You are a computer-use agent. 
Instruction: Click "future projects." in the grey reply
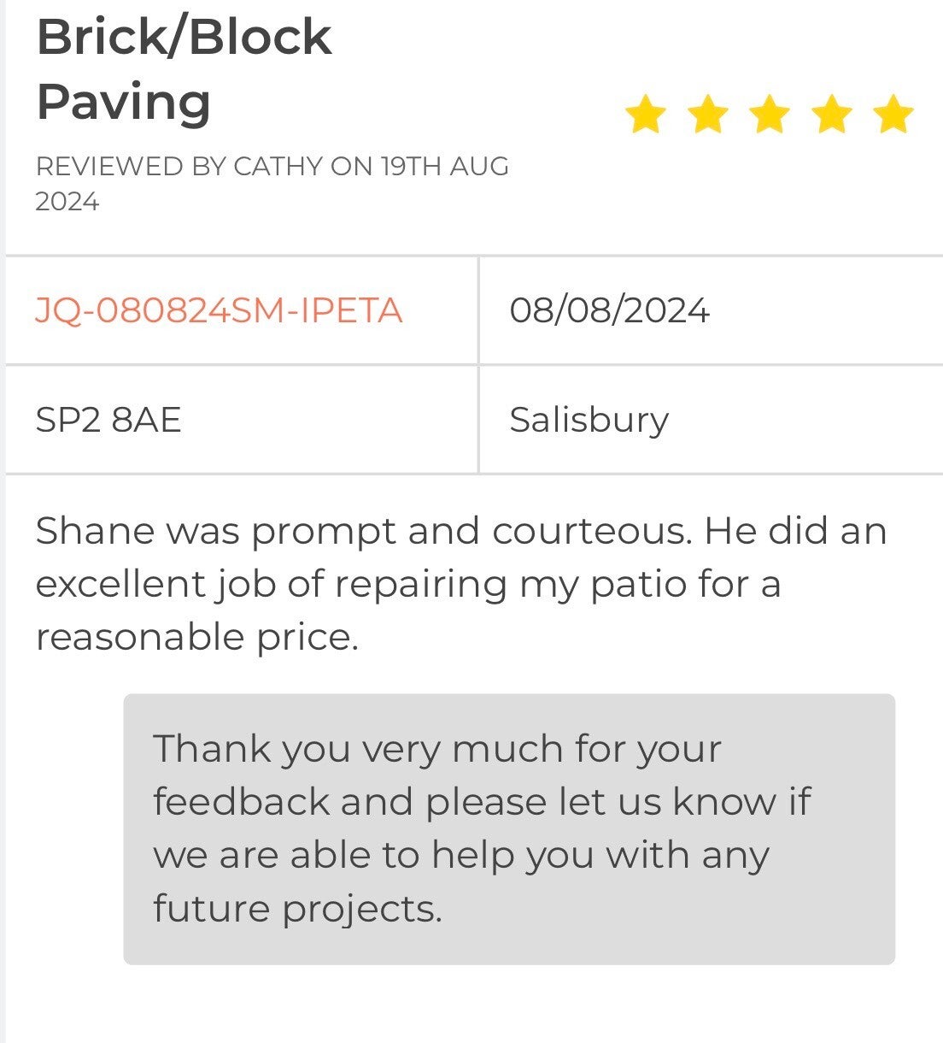(297, 908)
